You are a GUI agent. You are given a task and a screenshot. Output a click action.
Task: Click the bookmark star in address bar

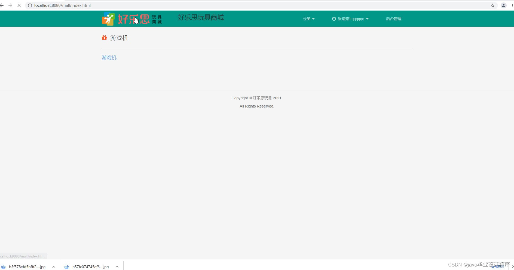(x=493, y=5)
